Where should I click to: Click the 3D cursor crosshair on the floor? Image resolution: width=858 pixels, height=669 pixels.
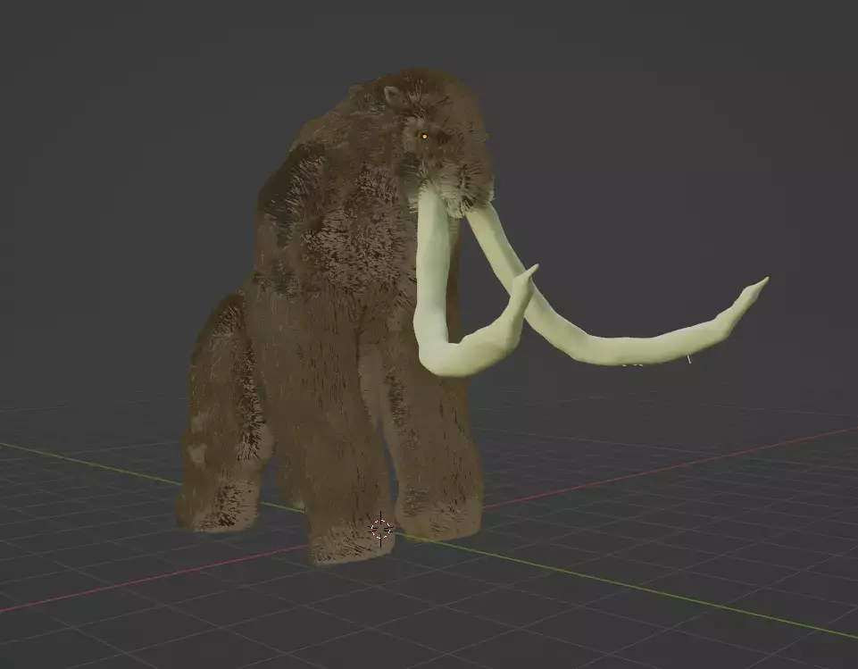tap(381, 529)
